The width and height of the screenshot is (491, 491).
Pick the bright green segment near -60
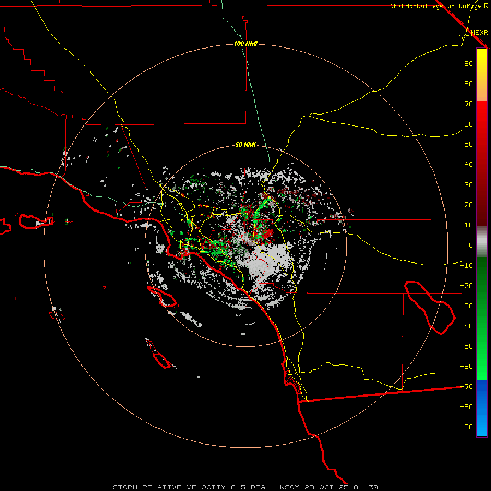482,367
